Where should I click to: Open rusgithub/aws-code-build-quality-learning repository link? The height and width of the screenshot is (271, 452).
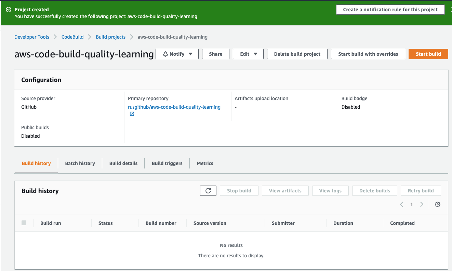[174, 107]
